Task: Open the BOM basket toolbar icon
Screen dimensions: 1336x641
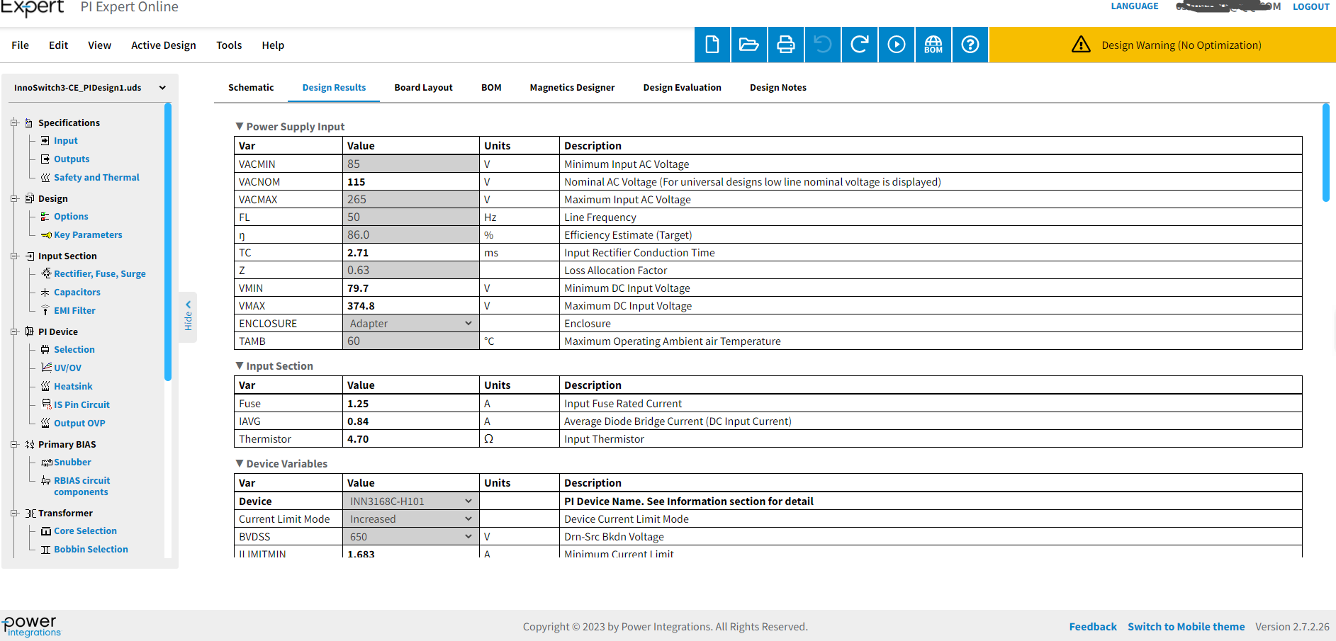Action: [x=933, y=45]
